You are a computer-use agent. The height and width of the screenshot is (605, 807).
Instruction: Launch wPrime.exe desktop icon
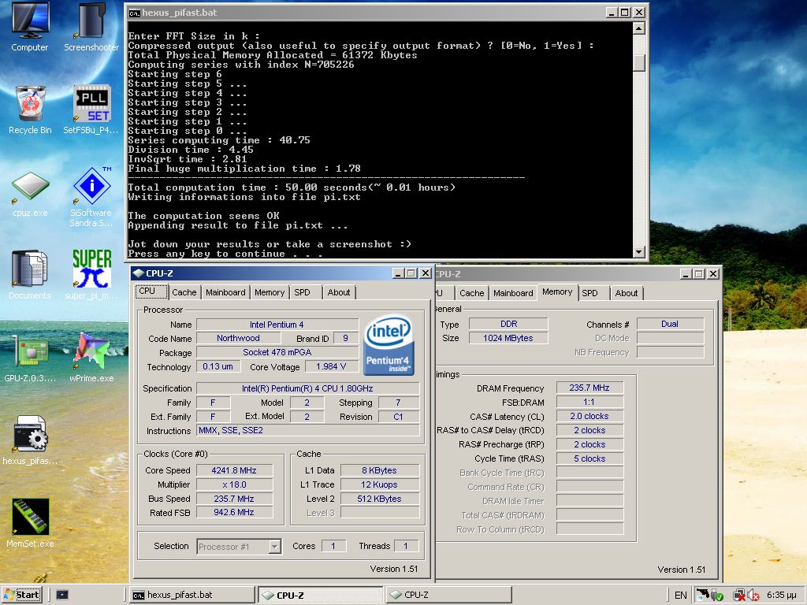(x=91, y=358)
